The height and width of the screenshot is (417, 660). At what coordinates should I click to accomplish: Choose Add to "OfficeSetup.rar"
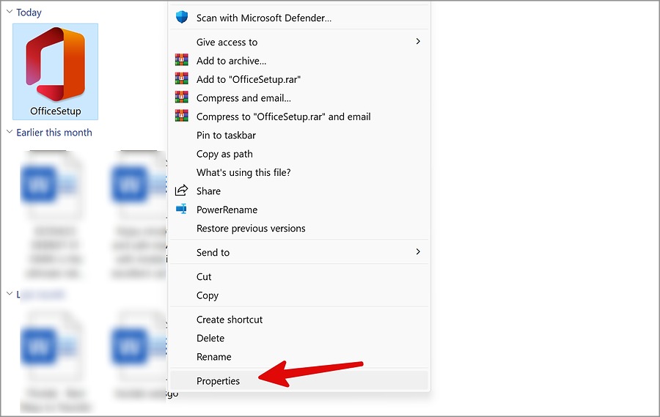pos(299,79)
